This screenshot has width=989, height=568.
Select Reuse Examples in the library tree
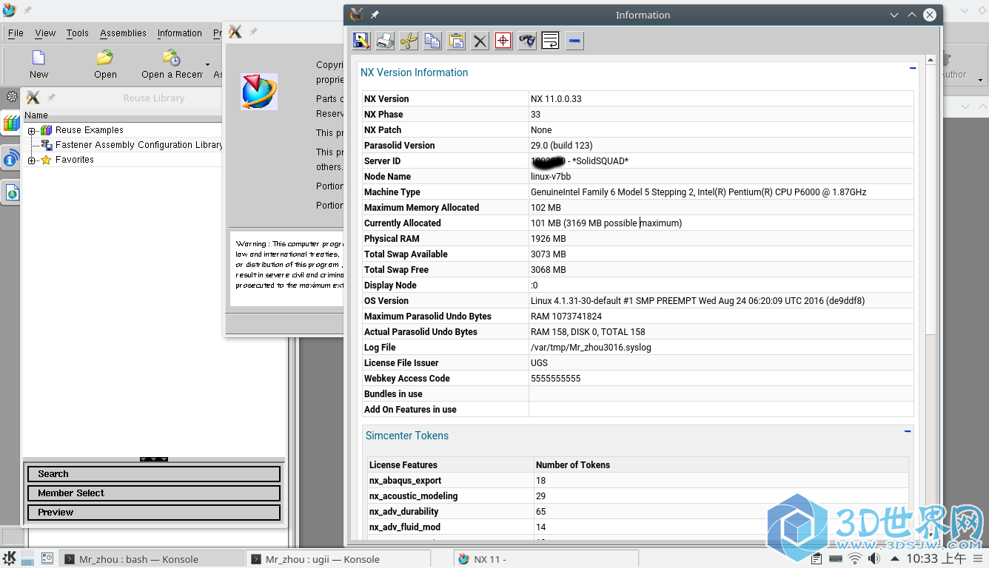tap(89, 130)
